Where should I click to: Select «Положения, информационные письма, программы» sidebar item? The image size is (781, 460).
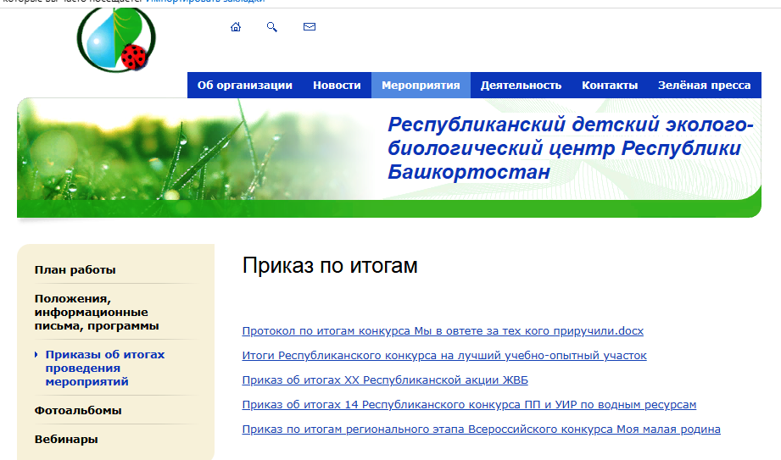pyautogui.click(x=97, y=312)
